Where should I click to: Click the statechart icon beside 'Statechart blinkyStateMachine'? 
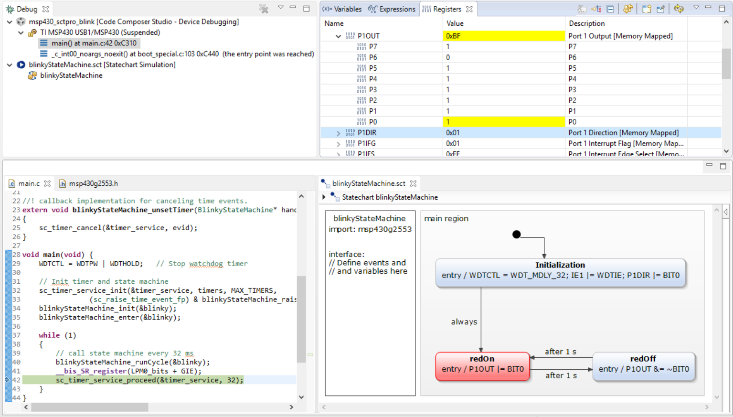333,197
